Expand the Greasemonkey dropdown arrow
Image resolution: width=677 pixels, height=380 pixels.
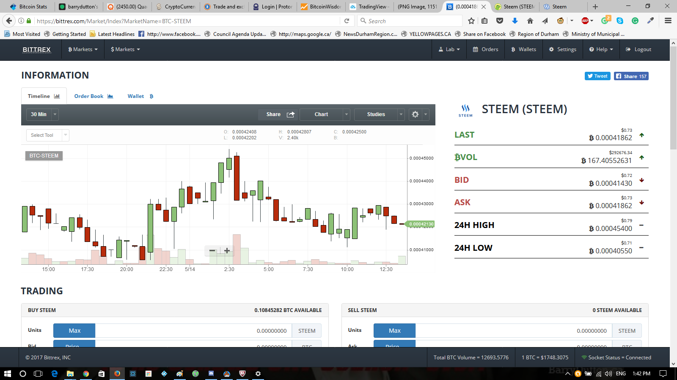pyautogui.click(x=572, y=21)
